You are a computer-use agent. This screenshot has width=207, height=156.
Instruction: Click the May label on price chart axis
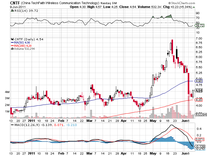click(153, 121)
